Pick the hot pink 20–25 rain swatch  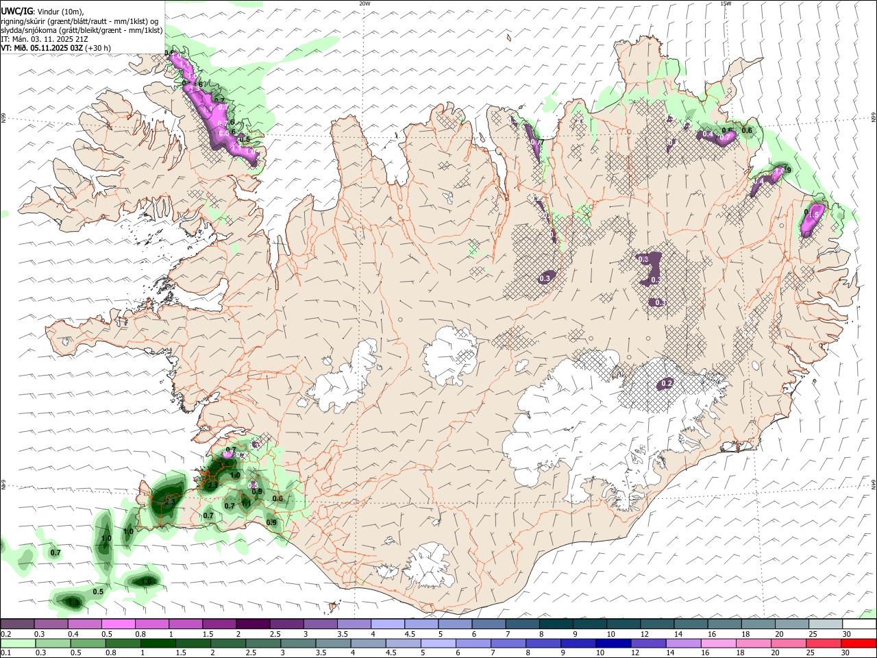point(788,644)
